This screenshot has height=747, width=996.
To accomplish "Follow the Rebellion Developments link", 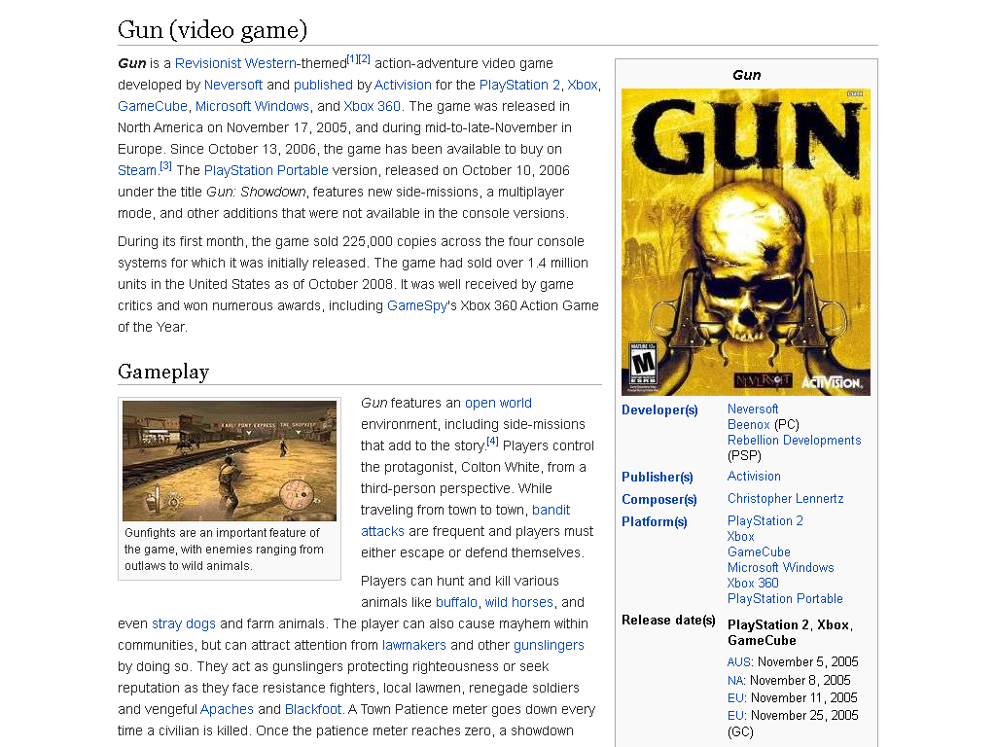I will 794,441.
